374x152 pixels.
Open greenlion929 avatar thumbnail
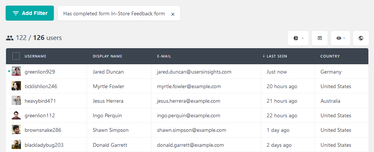click(16, 71)
